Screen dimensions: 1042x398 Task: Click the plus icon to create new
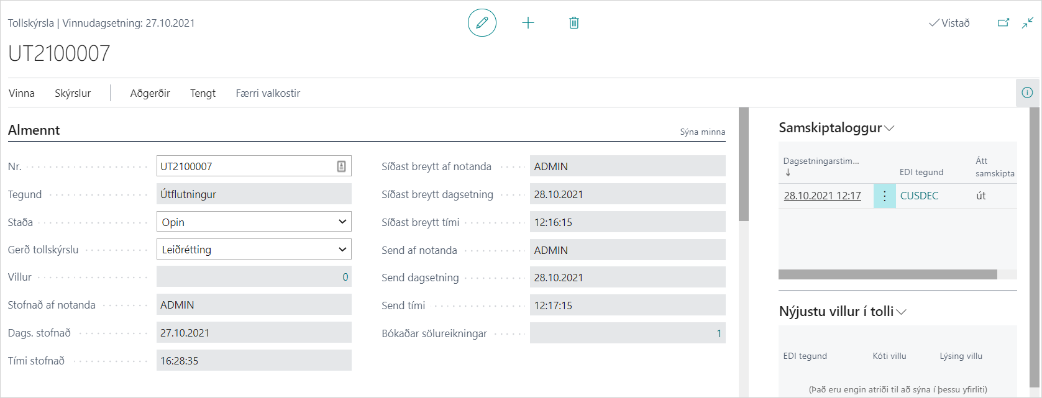point(528,23)
